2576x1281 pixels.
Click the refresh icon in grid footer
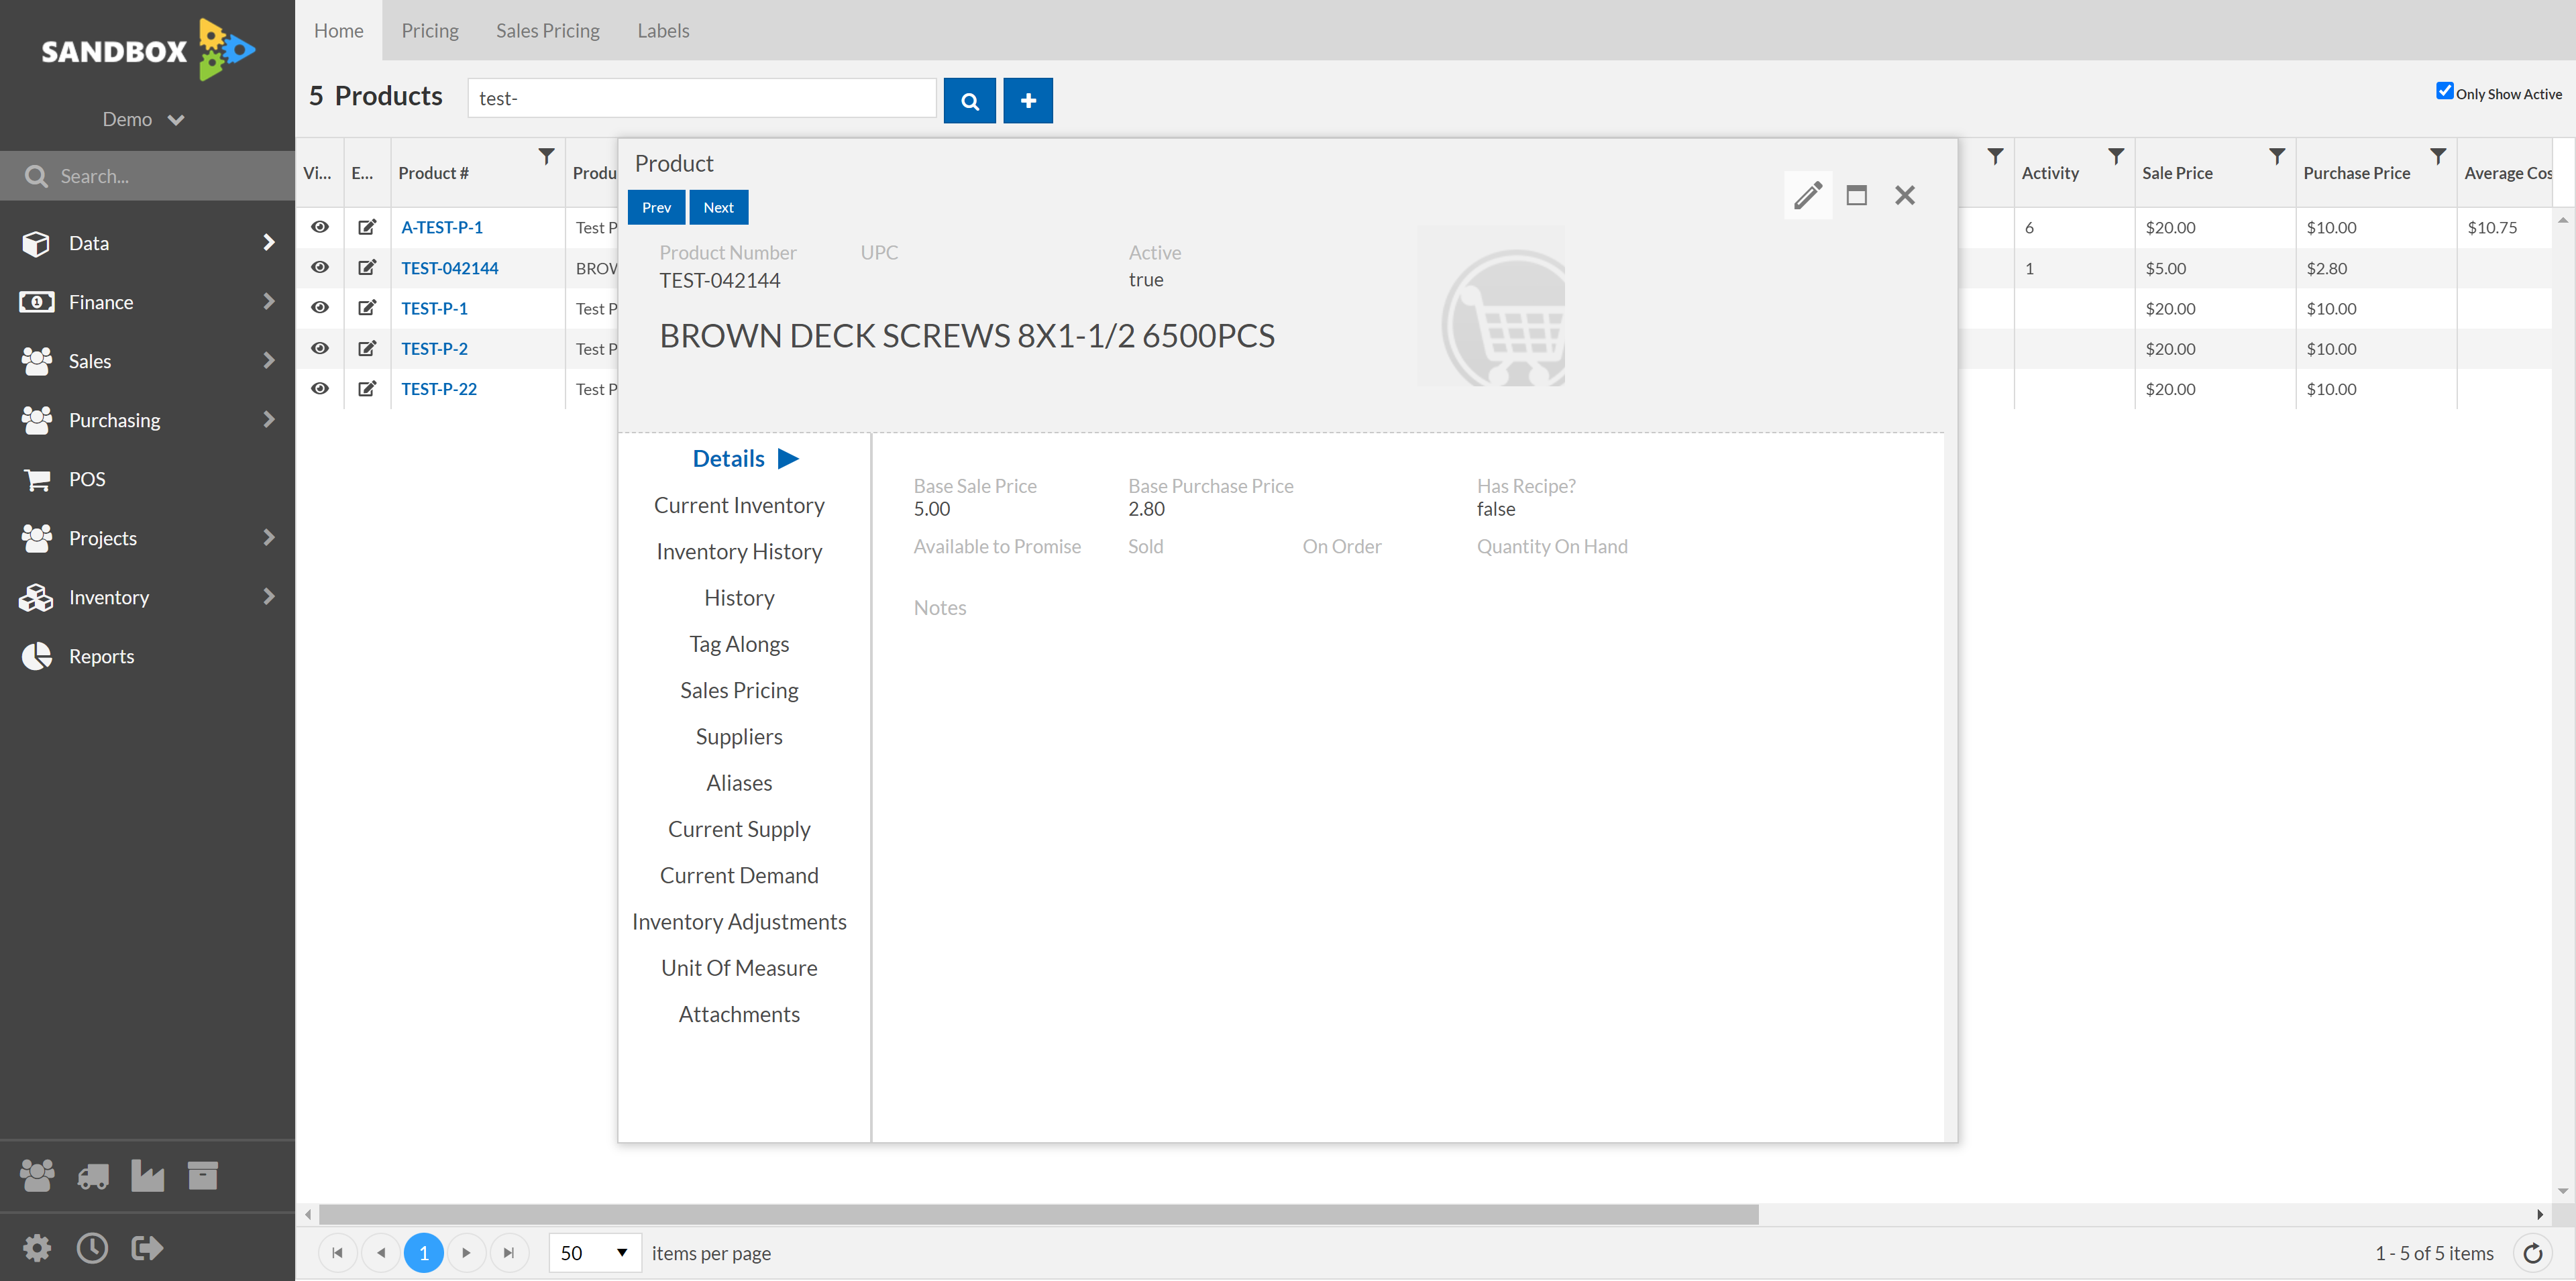click(2533, 1253)
